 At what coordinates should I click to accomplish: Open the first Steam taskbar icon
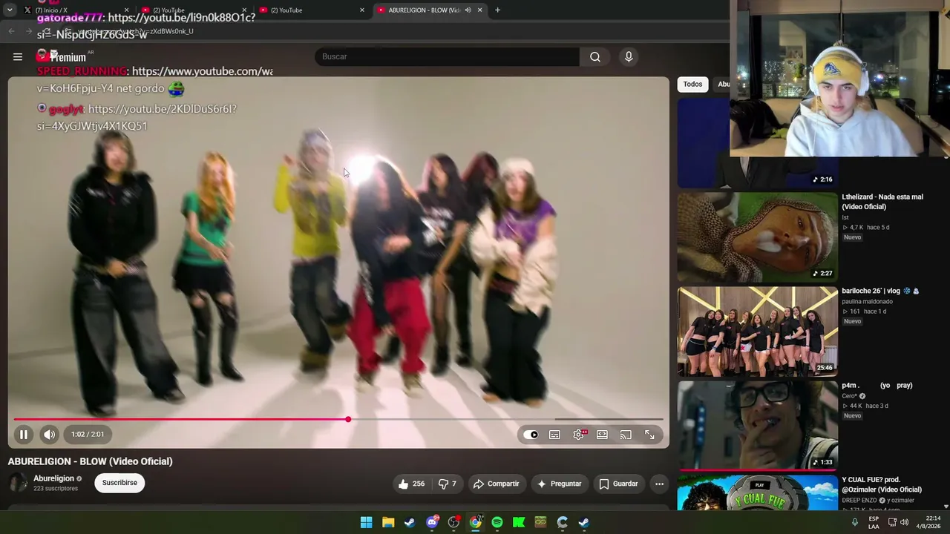[410, 522]
